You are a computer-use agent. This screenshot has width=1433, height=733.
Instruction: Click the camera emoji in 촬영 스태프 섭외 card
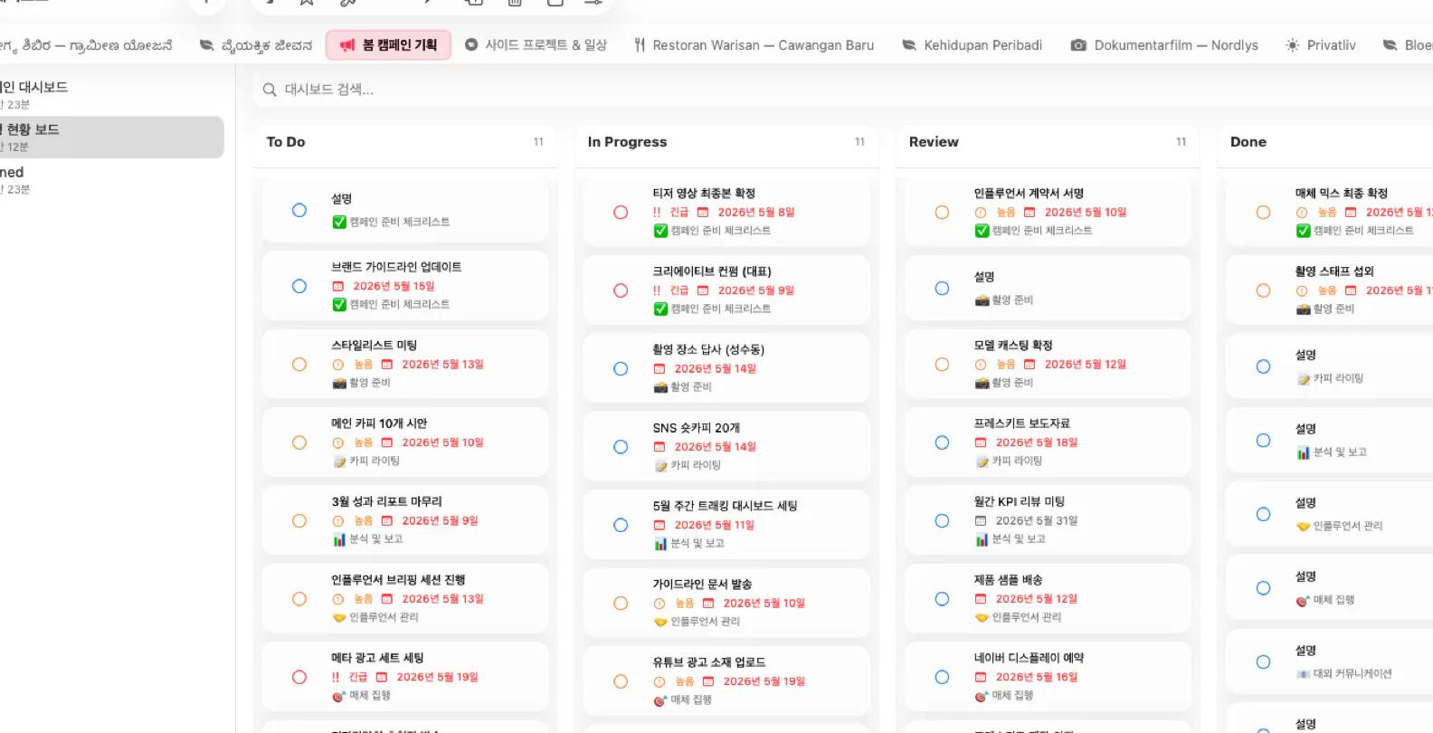coord(1304,309)
